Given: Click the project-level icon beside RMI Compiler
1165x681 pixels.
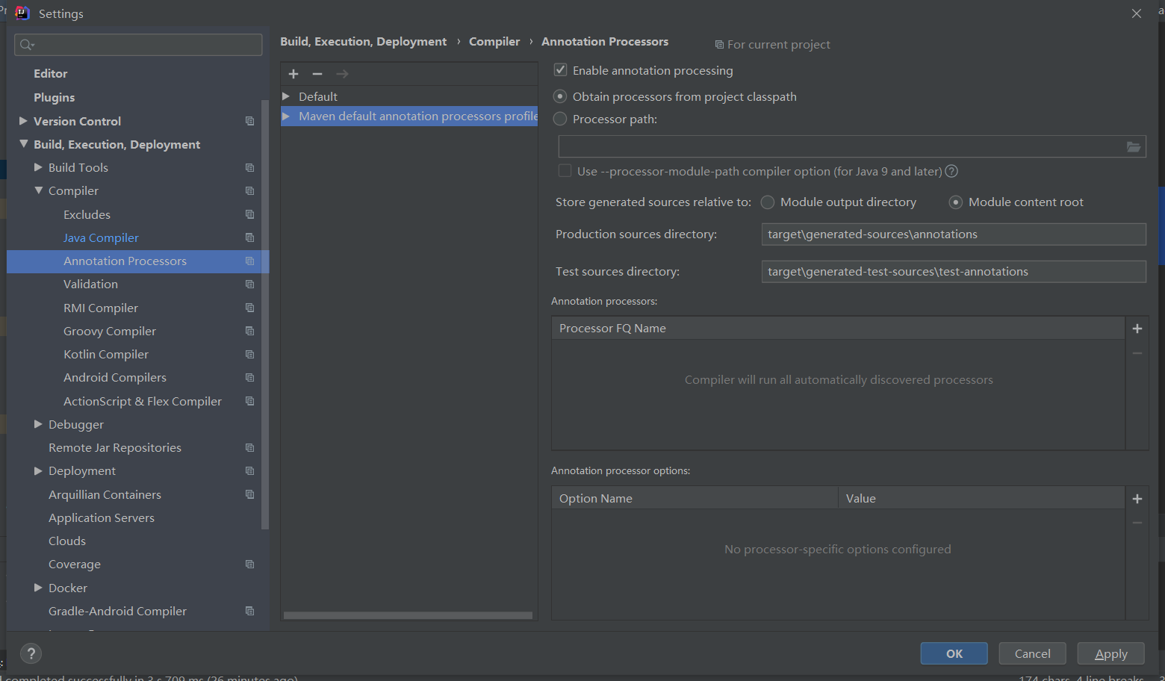Looking at the screenshot, I should pos(250,308).
